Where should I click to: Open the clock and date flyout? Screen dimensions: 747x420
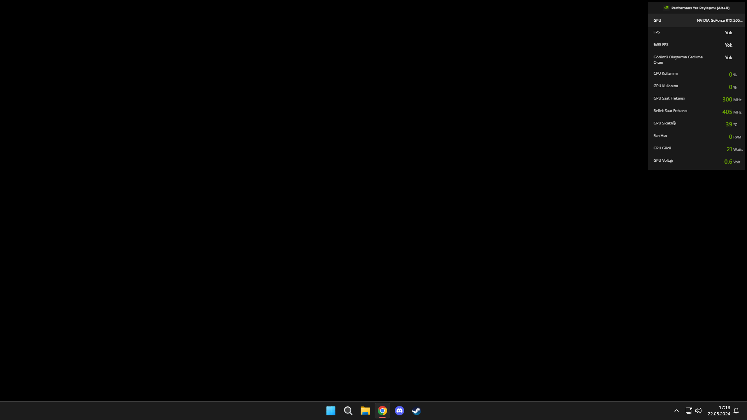(x=719, y=411)
